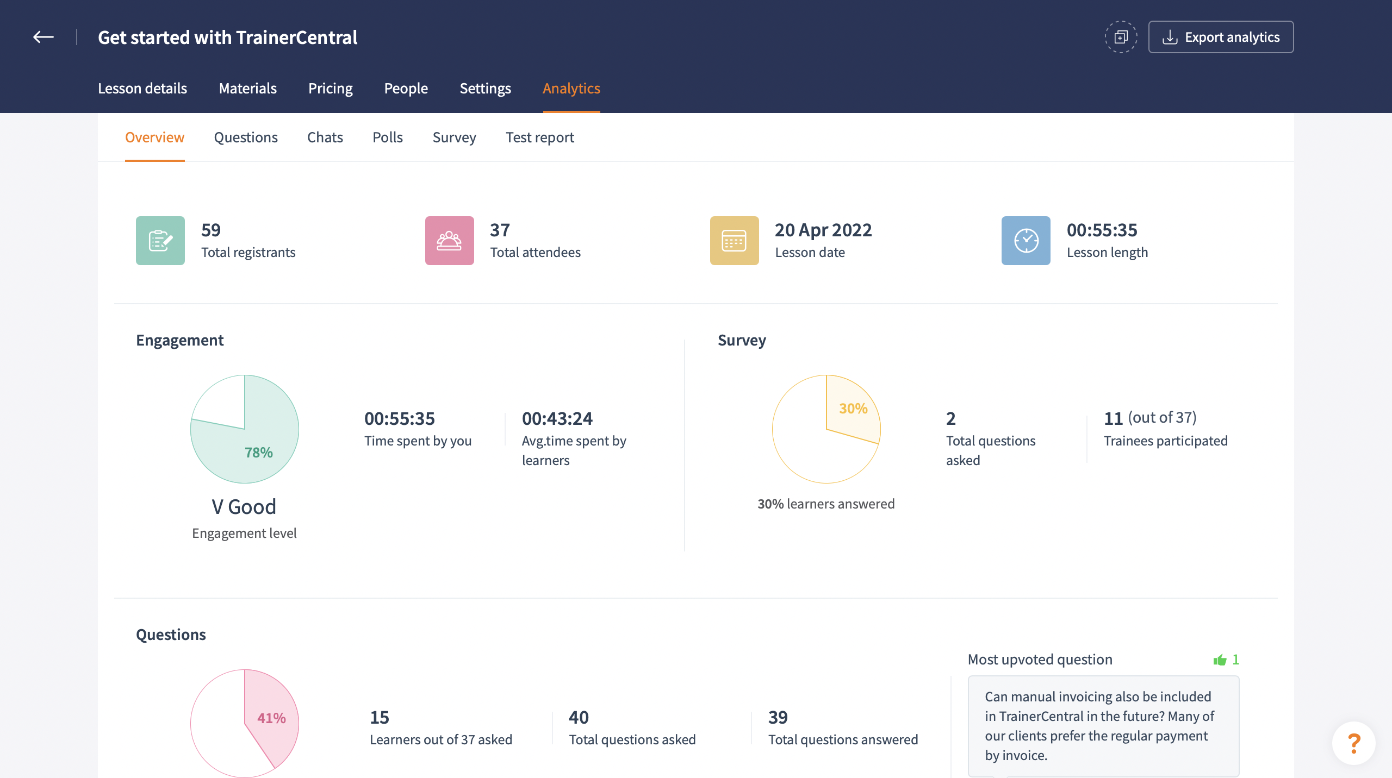Switch to the Materials tab
Viewport: 1392px width, 778px height.
click(x=247, y=88)
